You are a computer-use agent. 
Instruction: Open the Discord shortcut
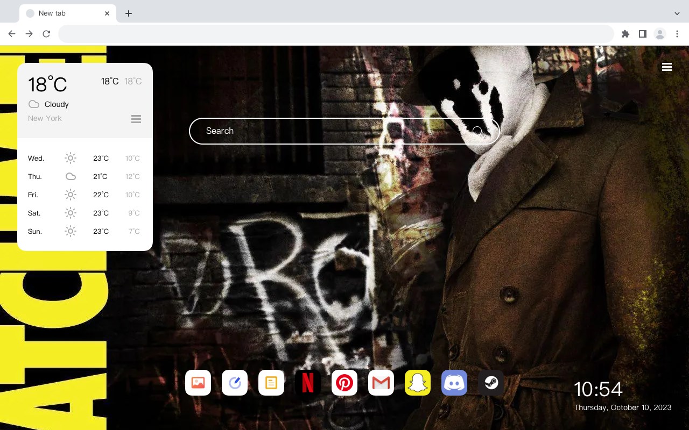[x=454, y=383]
